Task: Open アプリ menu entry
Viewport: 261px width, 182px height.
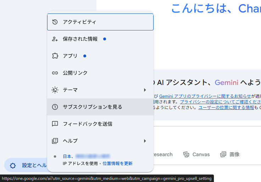Action: pyautogui.click(x=100, y=56)
